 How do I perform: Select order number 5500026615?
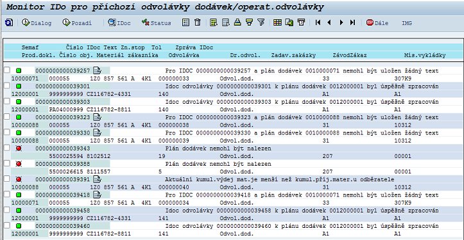click(x=66, y=172)
